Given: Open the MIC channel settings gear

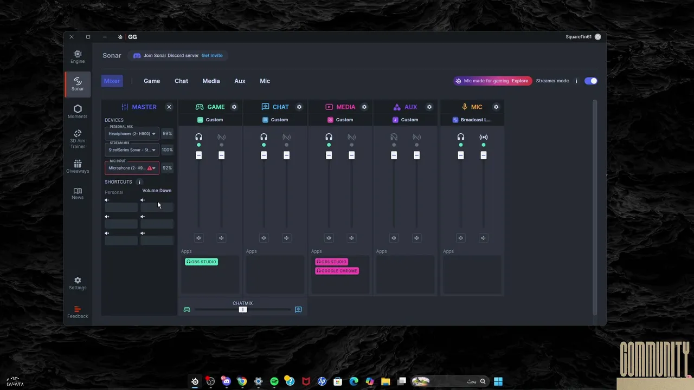Looking at the screenshot, I should click(496, 107).
